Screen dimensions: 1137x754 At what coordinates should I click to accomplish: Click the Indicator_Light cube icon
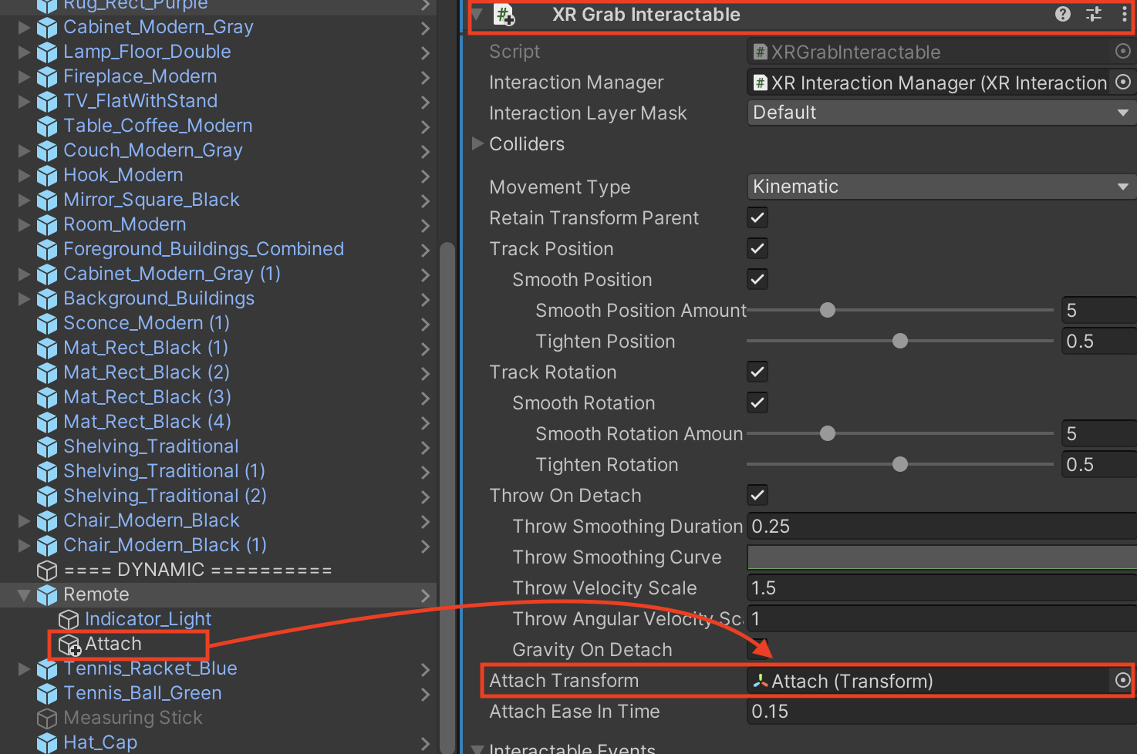click(x=69, y=619)
